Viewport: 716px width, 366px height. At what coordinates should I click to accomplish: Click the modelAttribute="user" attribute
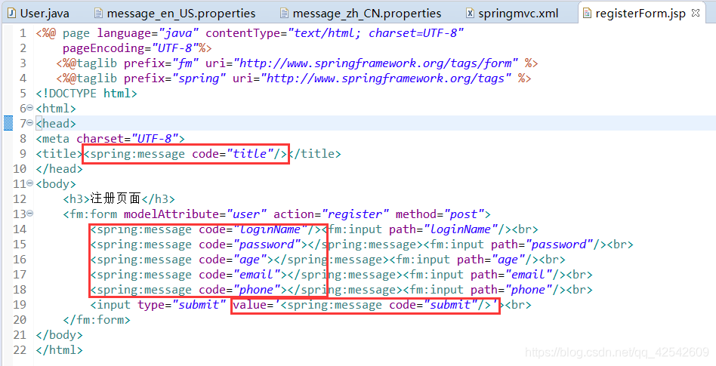(195, 214)
